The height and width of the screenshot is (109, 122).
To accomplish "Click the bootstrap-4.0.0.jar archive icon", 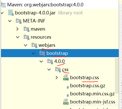I will click(11, 13).
